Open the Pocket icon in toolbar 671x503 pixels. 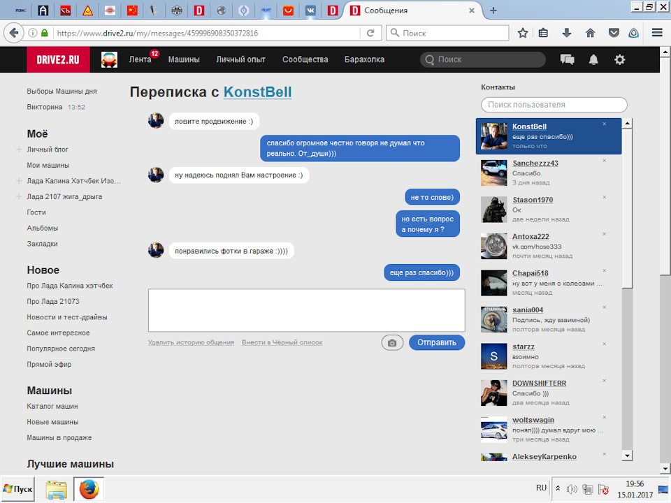(614, 33)
